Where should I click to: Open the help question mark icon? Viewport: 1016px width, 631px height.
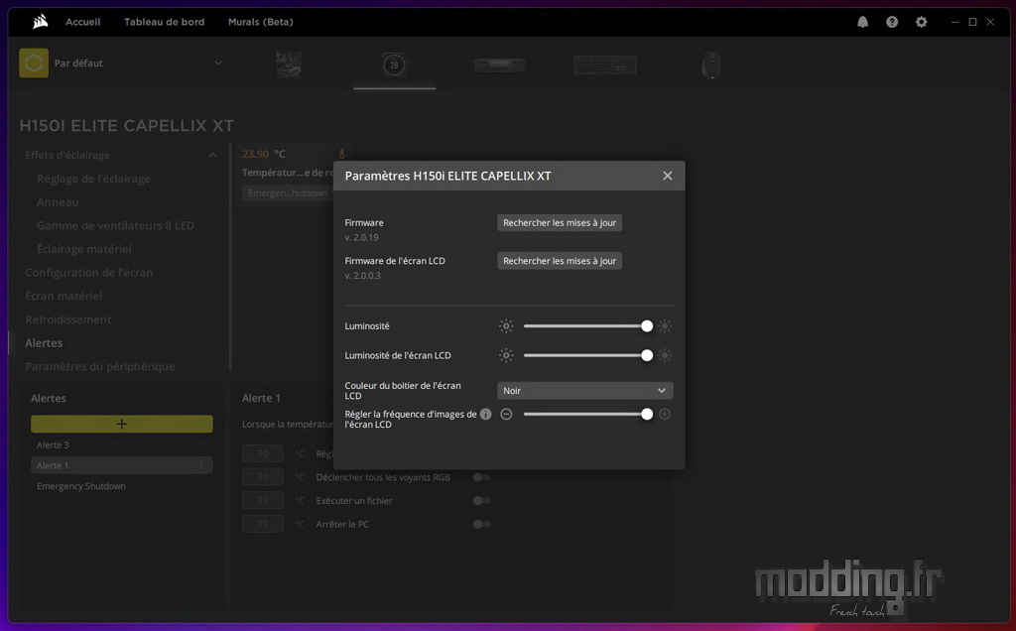click(x=892, y=22)
